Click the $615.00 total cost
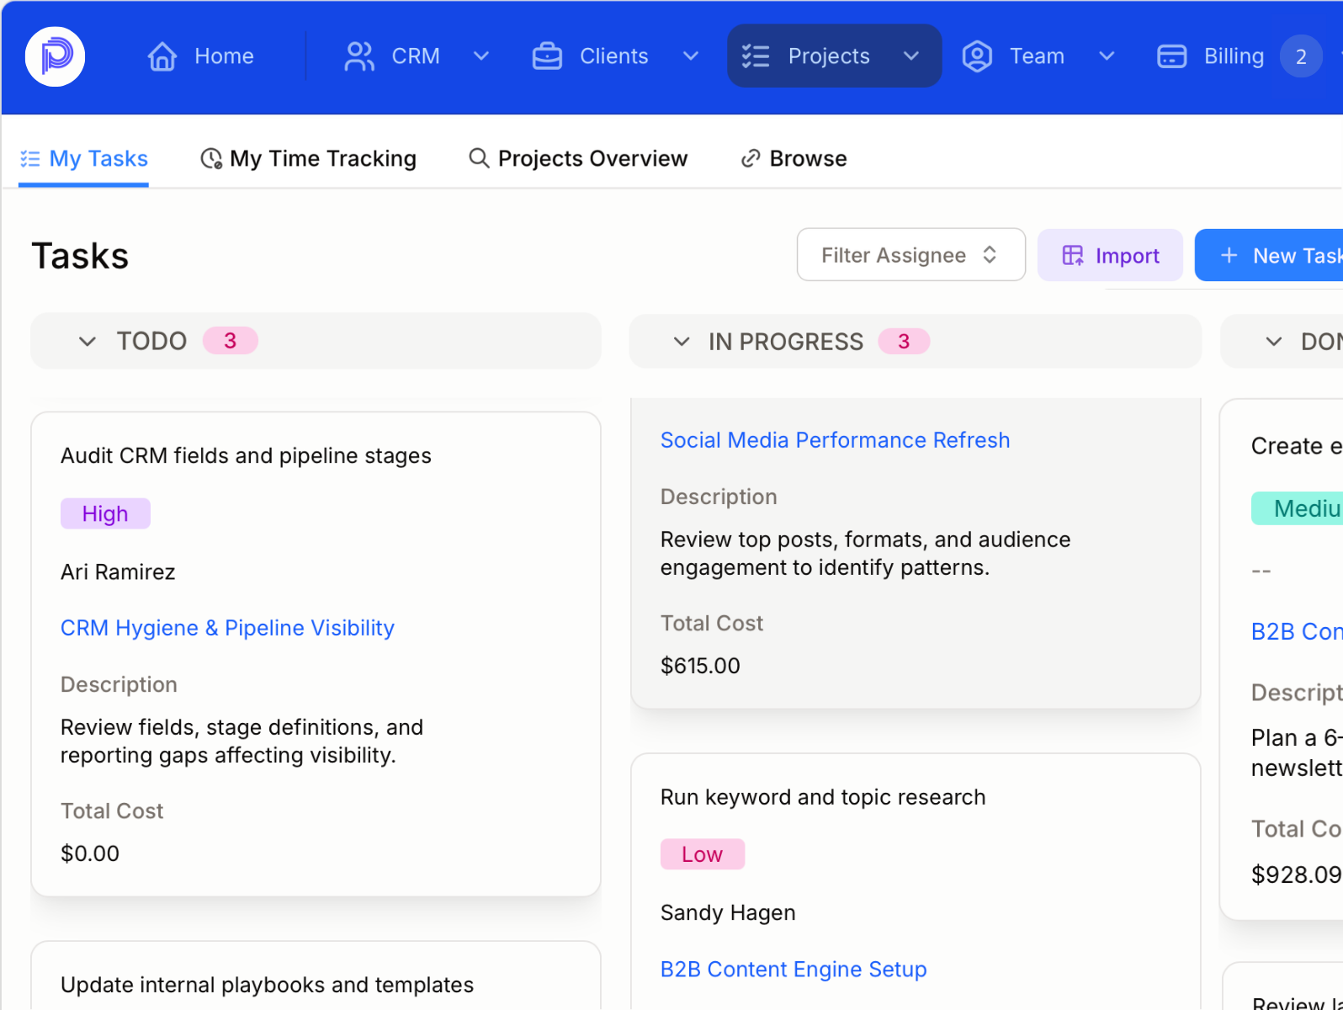Screen dimensions: 1343x1010 (x=700, y=666)
